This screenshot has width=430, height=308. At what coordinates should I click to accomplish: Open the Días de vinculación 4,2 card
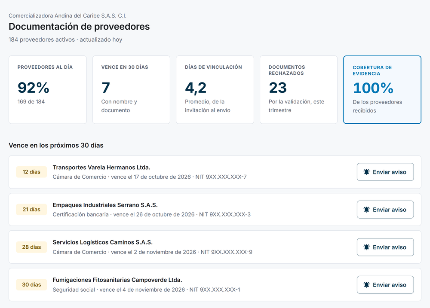coord(215,90)
